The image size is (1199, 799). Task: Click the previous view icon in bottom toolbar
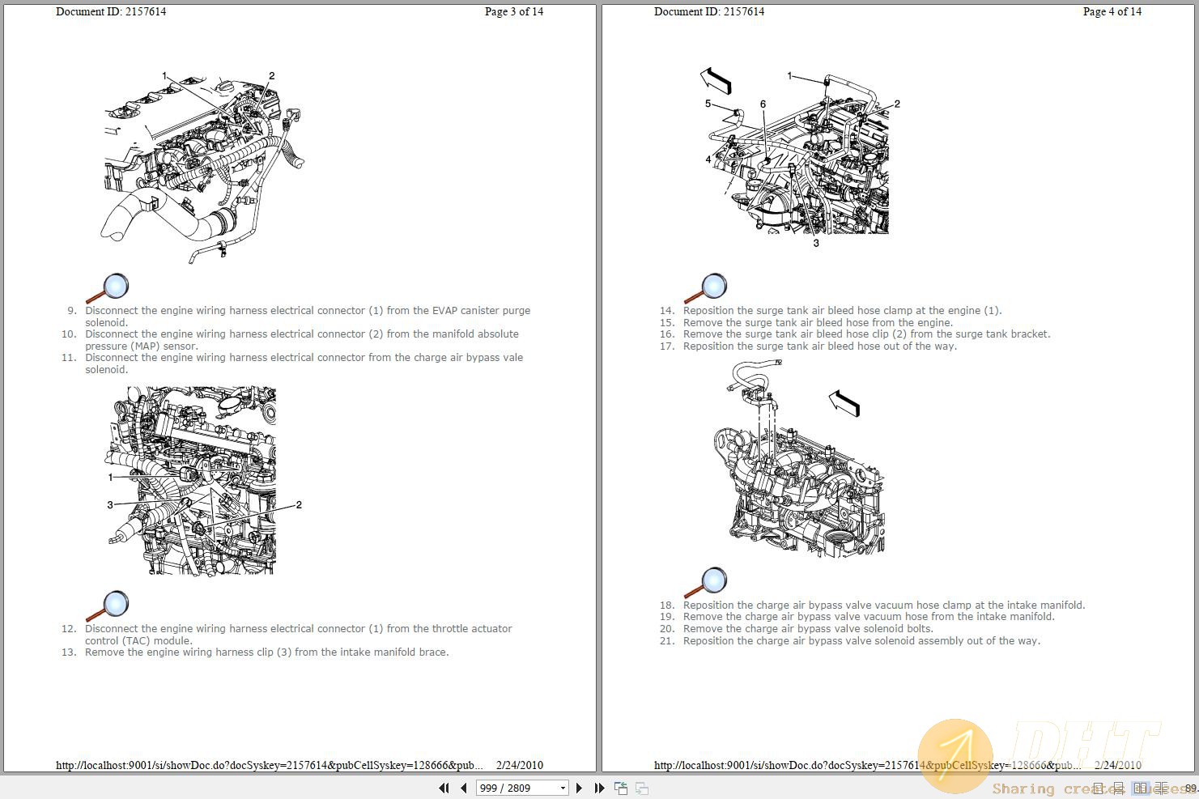point(621,788)
